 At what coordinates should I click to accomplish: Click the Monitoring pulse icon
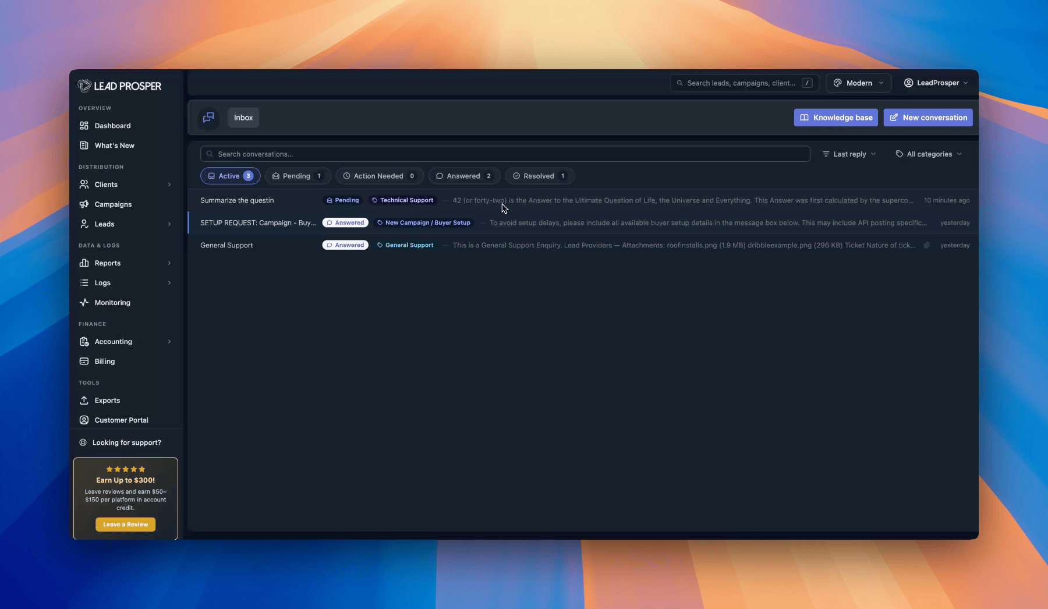pyautogui.click(x=84, y=303)
